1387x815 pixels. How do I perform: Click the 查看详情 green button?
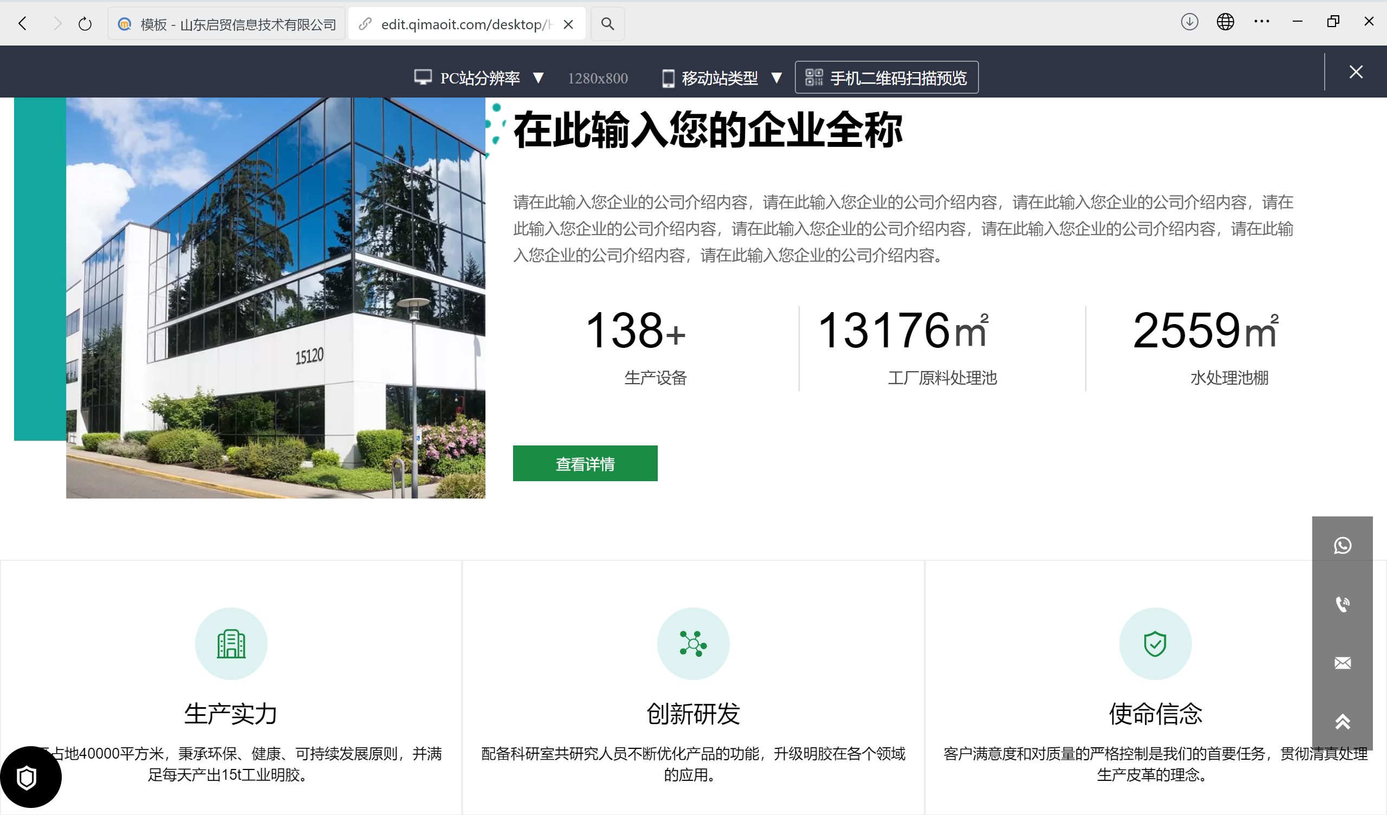coord(585,463)
